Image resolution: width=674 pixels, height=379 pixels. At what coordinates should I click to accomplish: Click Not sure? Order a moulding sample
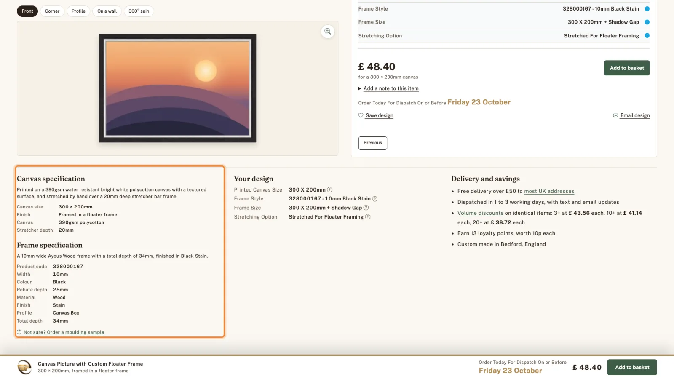click(x=64, y=332)
